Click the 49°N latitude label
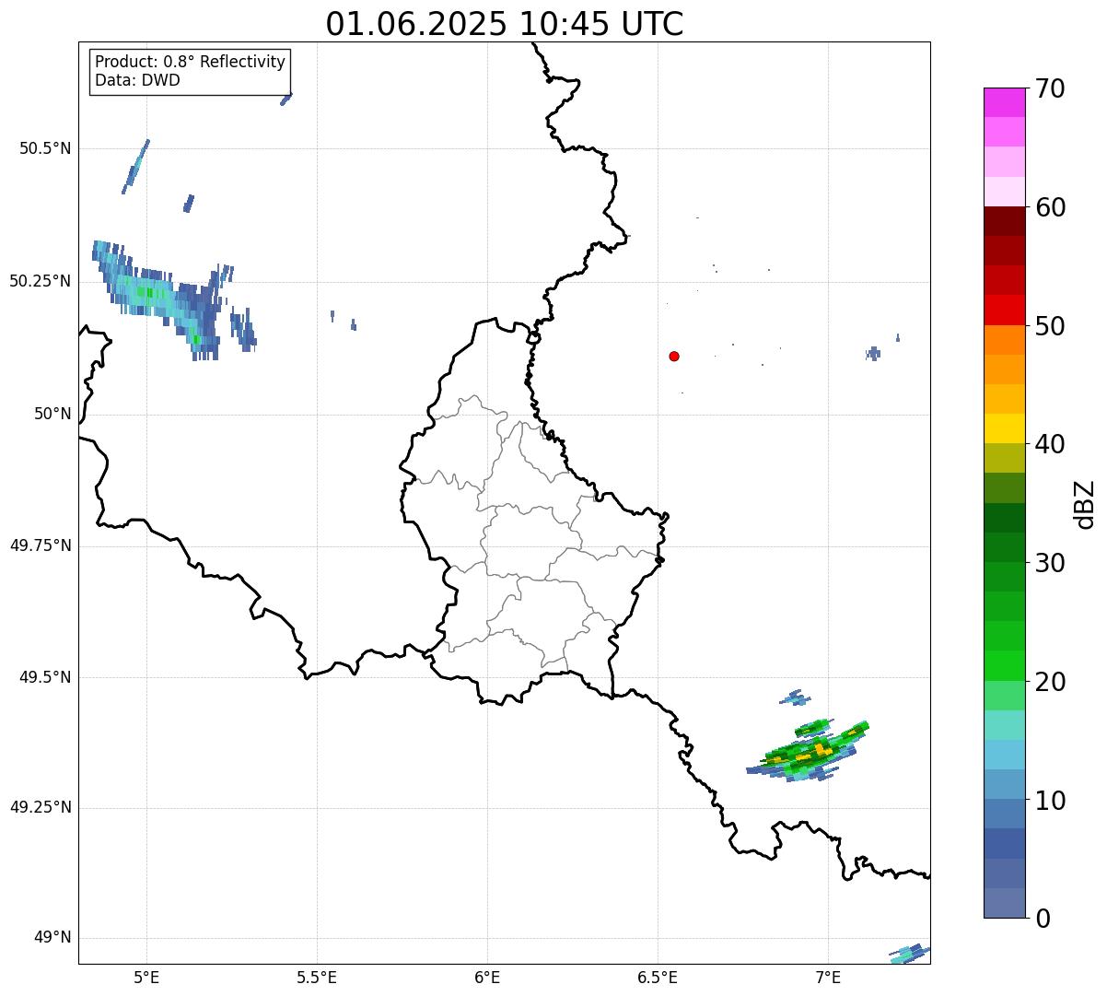The width and height of the screenshot is (1107, 996). click(52, 937)
